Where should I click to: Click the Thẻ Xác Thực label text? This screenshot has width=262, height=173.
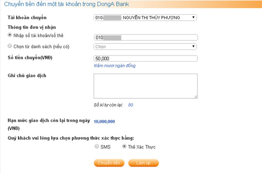142,147
